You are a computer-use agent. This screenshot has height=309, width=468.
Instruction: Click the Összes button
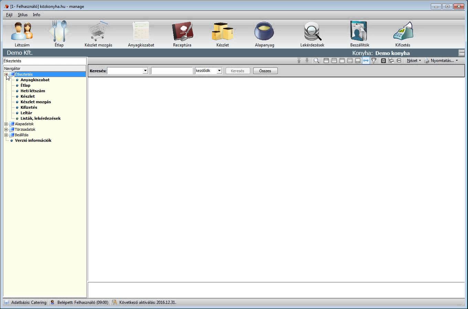[x=265, y=71]
